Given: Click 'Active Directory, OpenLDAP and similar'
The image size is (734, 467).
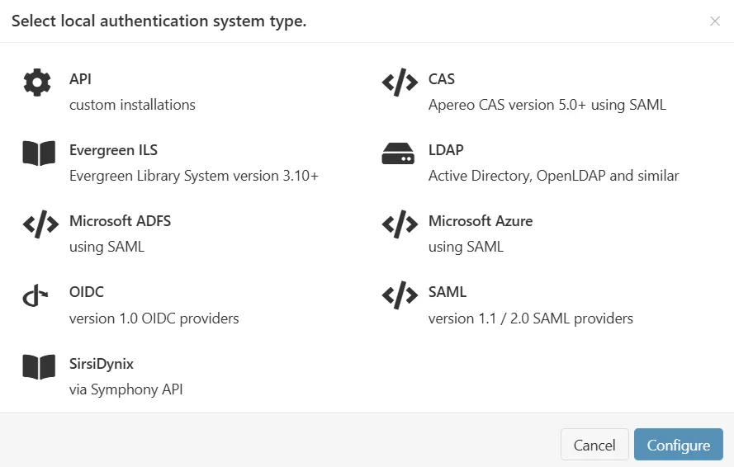Looking at the screenshot, I should [554, 176].
